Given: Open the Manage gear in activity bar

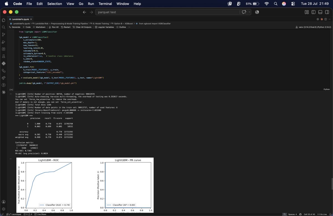Looking at the screenshot, I should point(4,209).
